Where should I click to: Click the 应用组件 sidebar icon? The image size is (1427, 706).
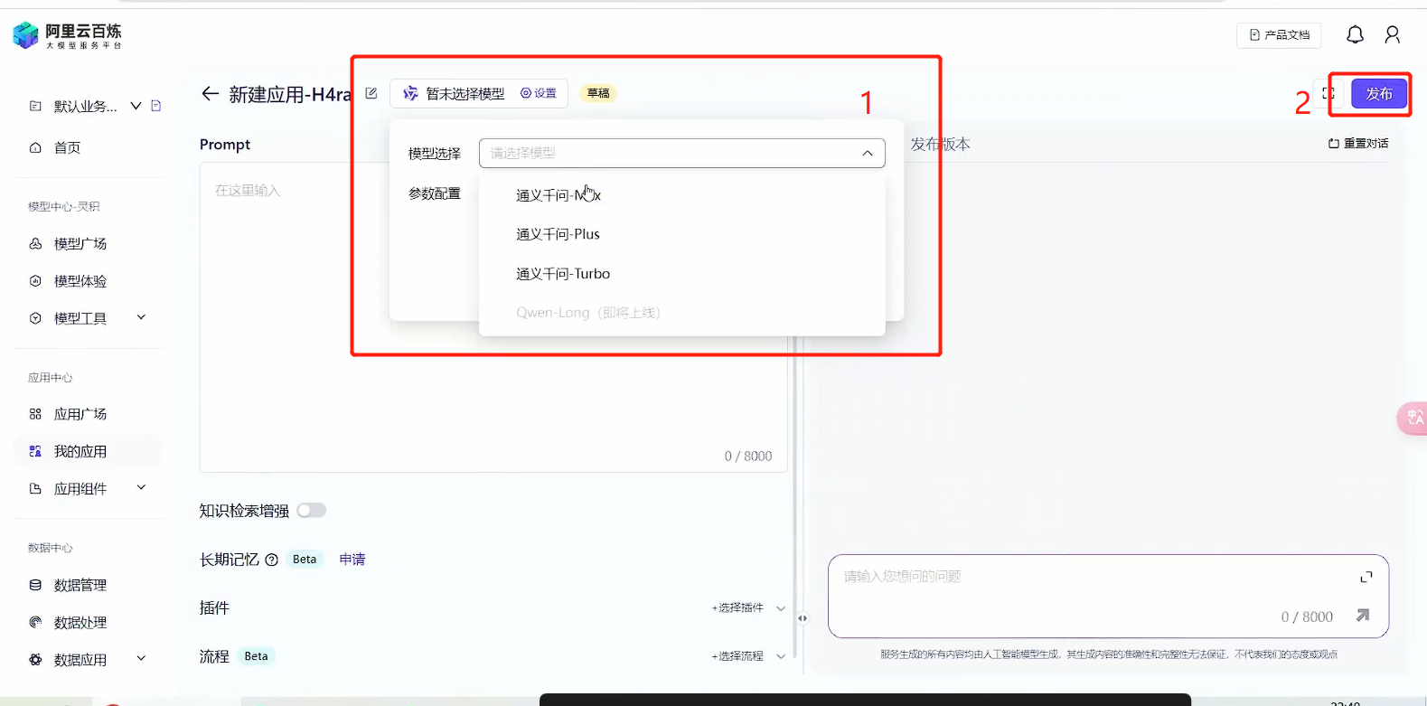[35, 489]
